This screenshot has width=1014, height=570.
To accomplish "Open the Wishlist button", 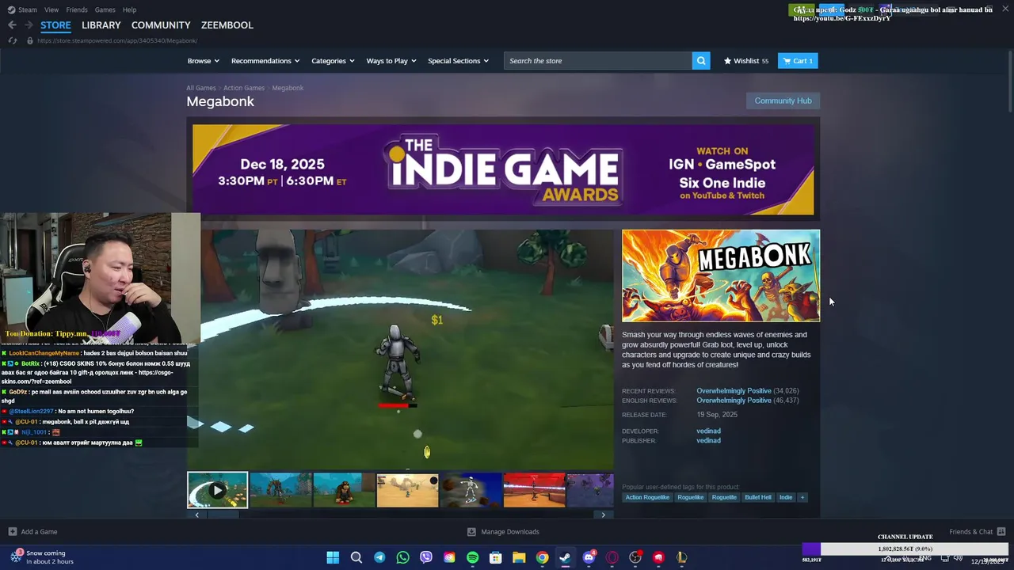I will click(x=746, y=61).
